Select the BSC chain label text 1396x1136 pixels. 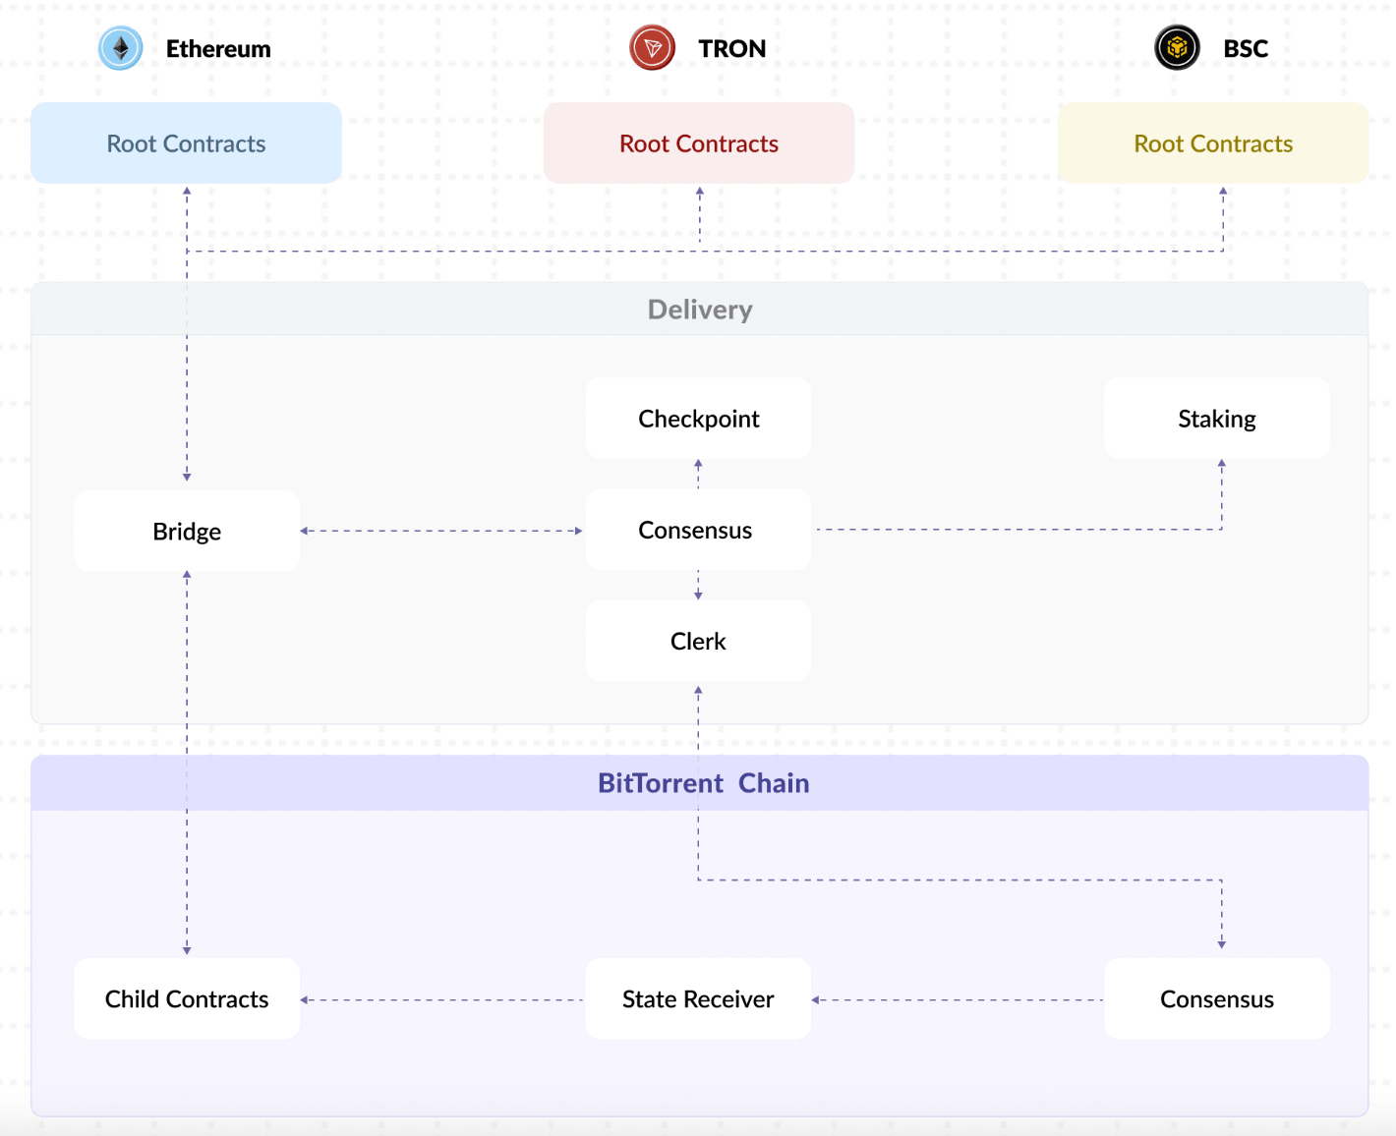(1246, 49)
